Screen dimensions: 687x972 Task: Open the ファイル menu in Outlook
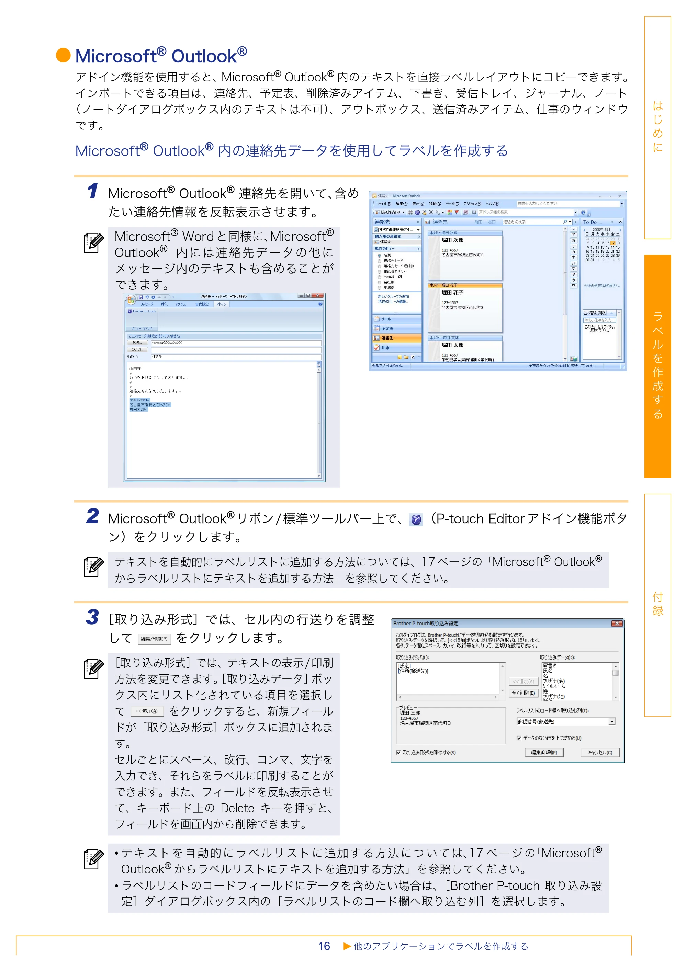tap(384, 204)
